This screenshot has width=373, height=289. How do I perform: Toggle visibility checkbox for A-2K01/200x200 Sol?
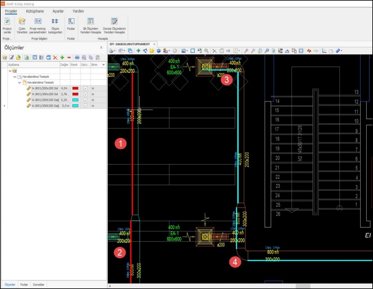coord(86,88)
